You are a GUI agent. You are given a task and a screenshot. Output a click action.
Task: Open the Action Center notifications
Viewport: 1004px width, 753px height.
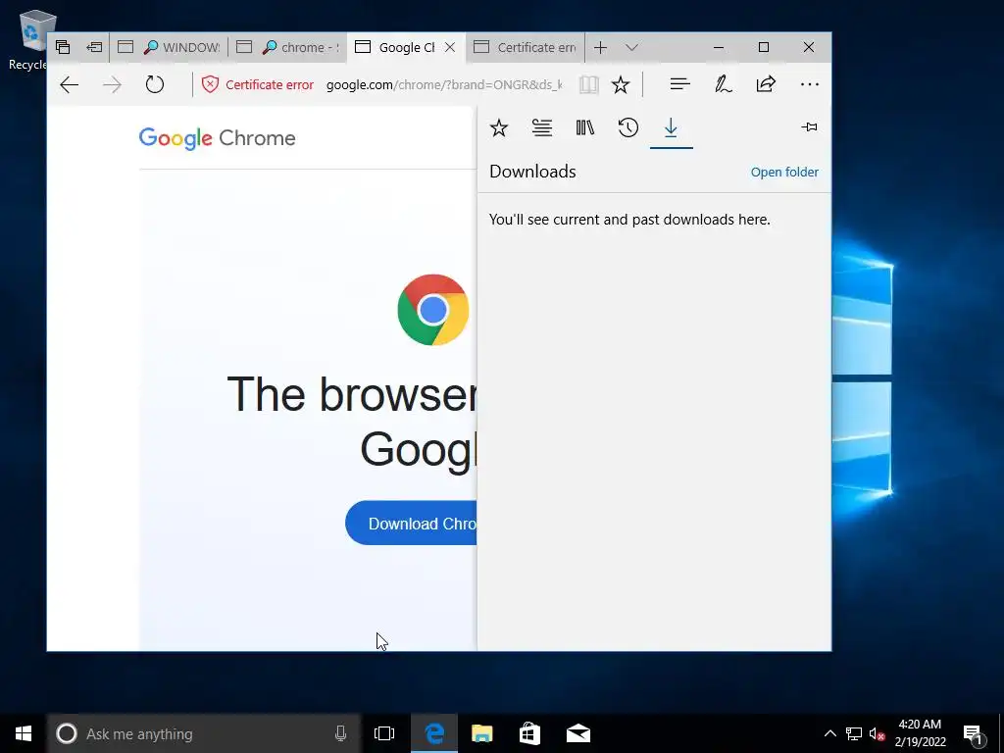coord(974,733)
